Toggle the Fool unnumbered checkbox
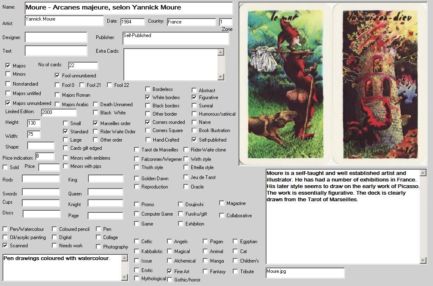This screenshot has width=433, height=286. point(58,76)
